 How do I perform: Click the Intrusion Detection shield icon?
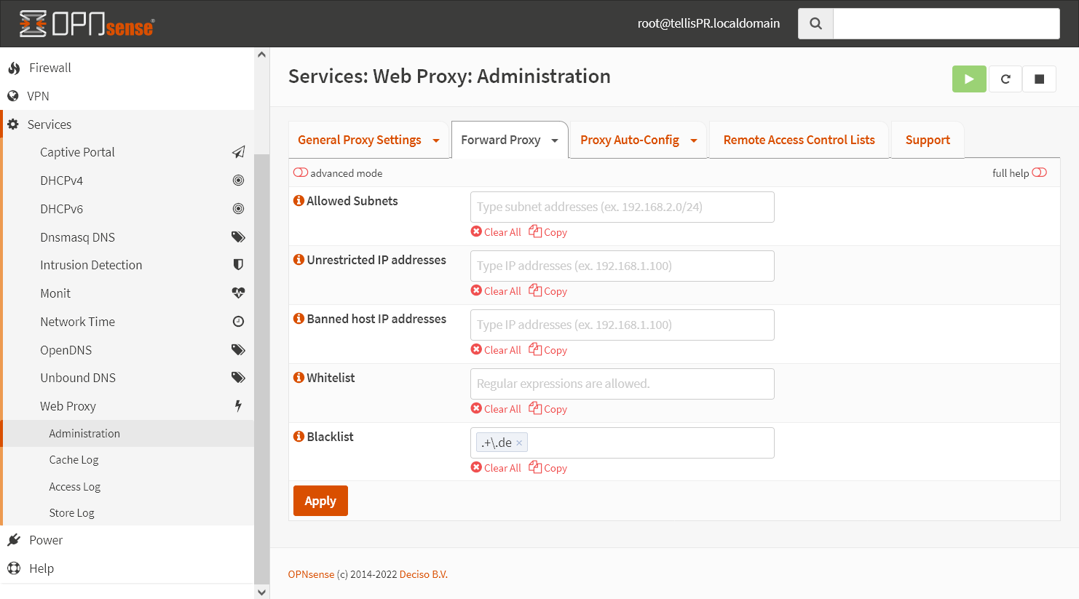point(238,264)
